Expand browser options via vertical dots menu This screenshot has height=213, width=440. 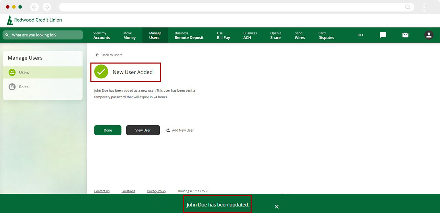(424, 7)
